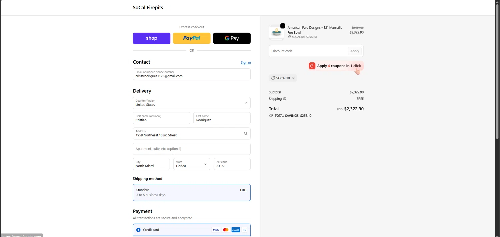
Task: Click the $2,322.90 total amount
Action: click(354, 109)
